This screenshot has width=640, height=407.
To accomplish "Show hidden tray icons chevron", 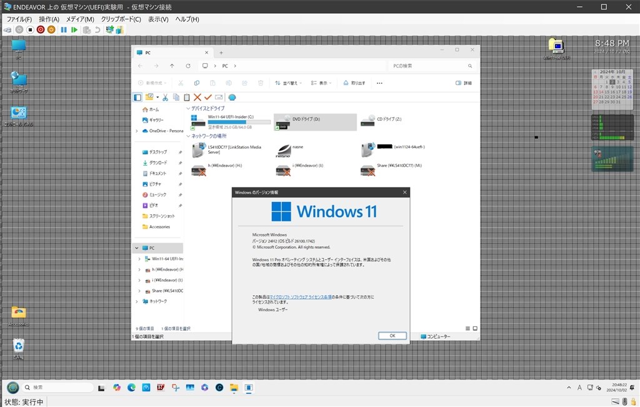I will (569, 388).
